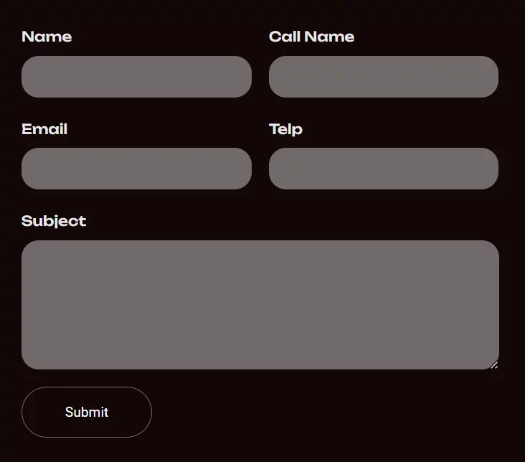Place cursor in the large message box

point(260,305)
